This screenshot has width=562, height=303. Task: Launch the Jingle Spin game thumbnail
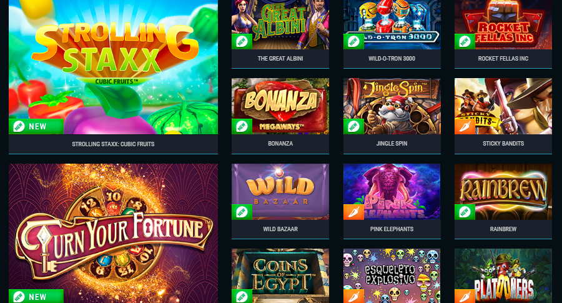pos(392,106)
